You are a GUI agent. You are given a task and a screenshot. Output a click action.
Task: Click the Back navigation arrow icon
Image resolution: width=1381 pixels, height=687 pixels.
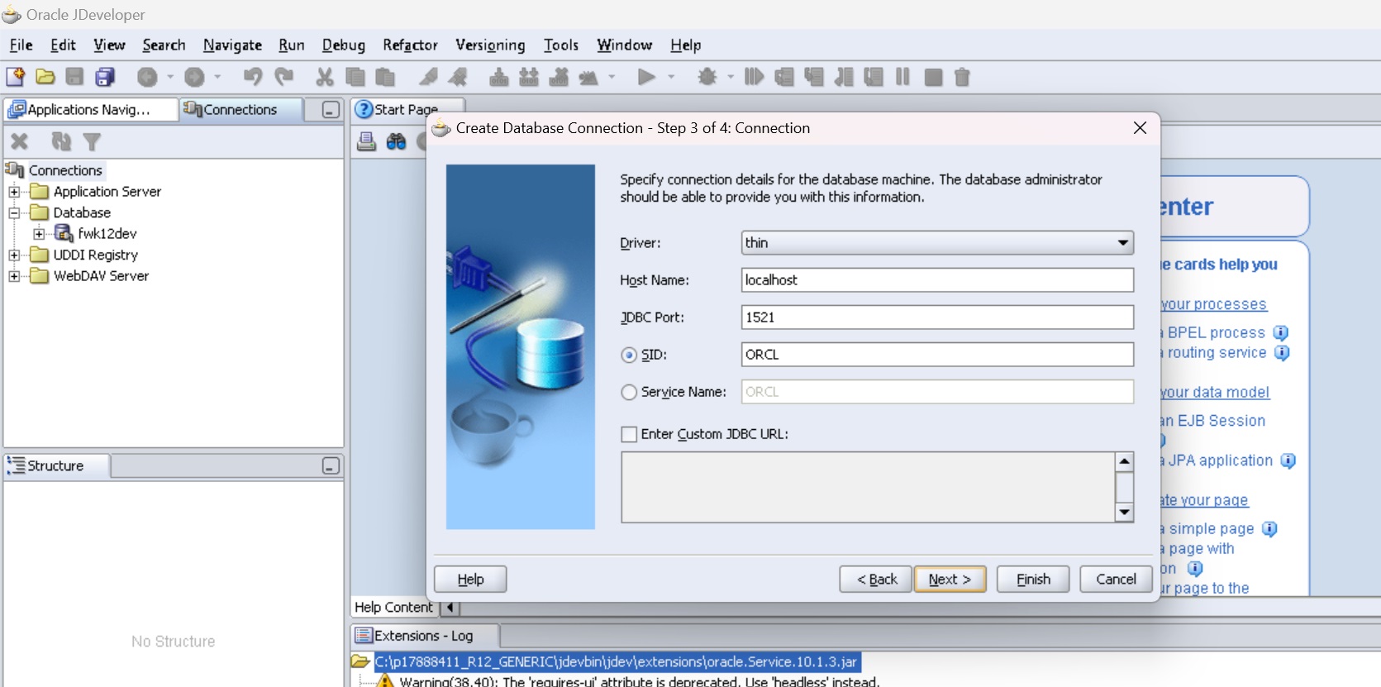tap(147, 77)
